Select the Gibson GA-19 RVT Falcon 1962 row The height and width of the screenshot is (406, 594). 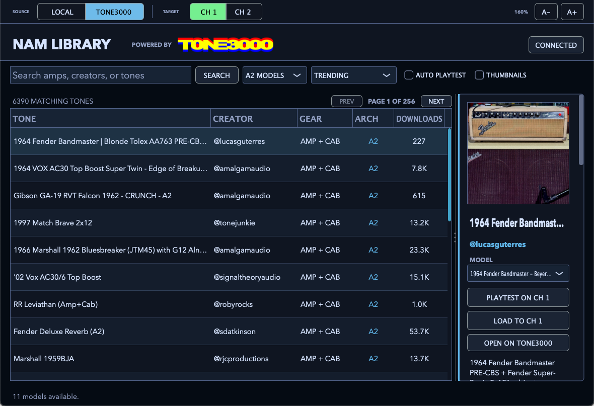click(229, 196)
